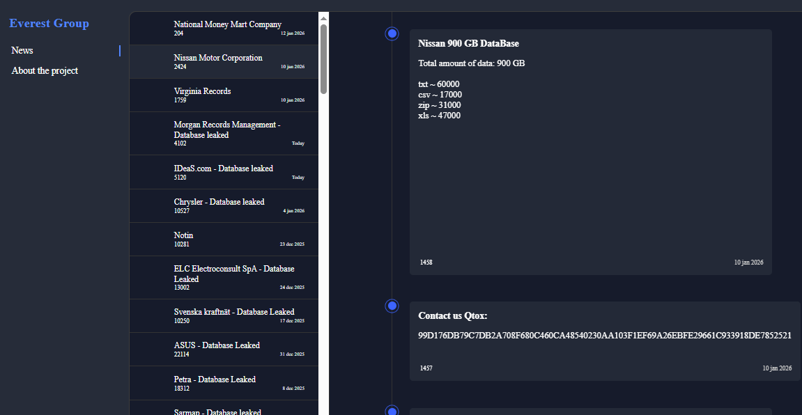Open the News section in sidebar

22,51
